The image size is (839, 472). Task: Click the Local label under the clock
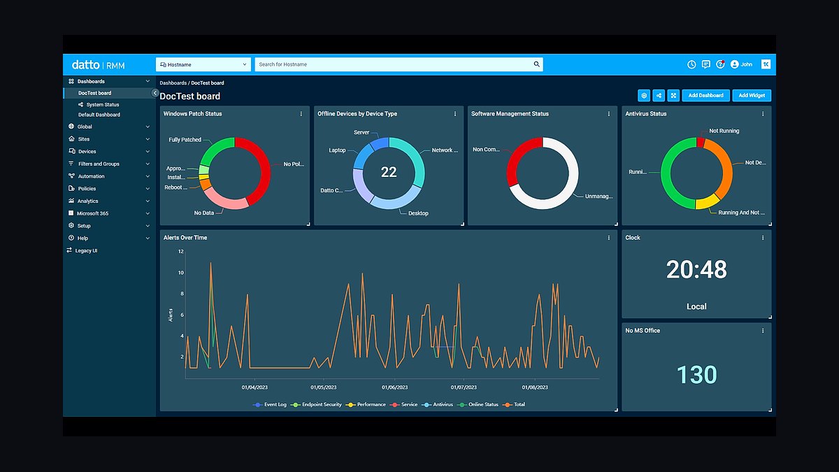(696, 306)
